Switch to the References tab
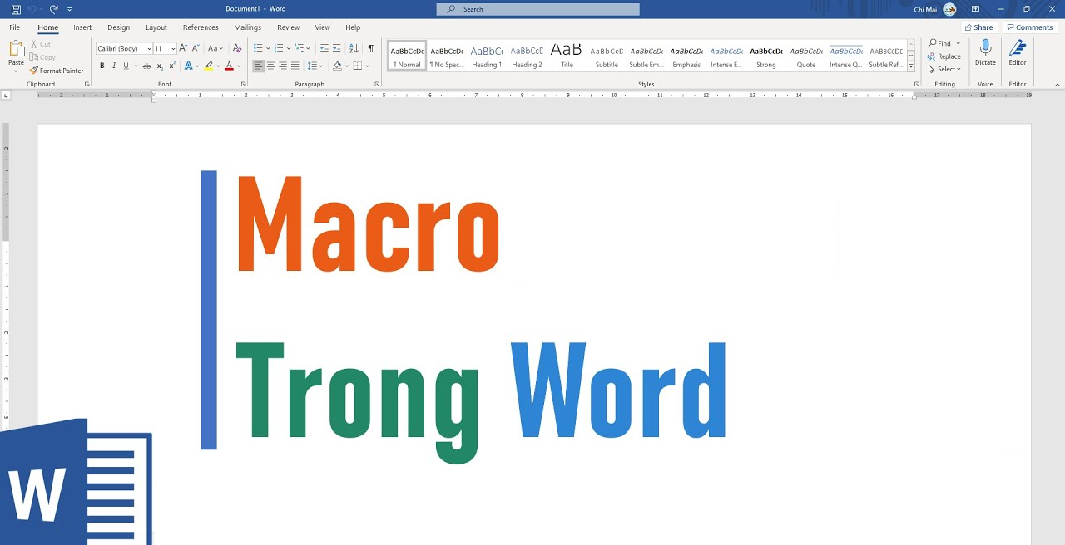 [201, 27]
